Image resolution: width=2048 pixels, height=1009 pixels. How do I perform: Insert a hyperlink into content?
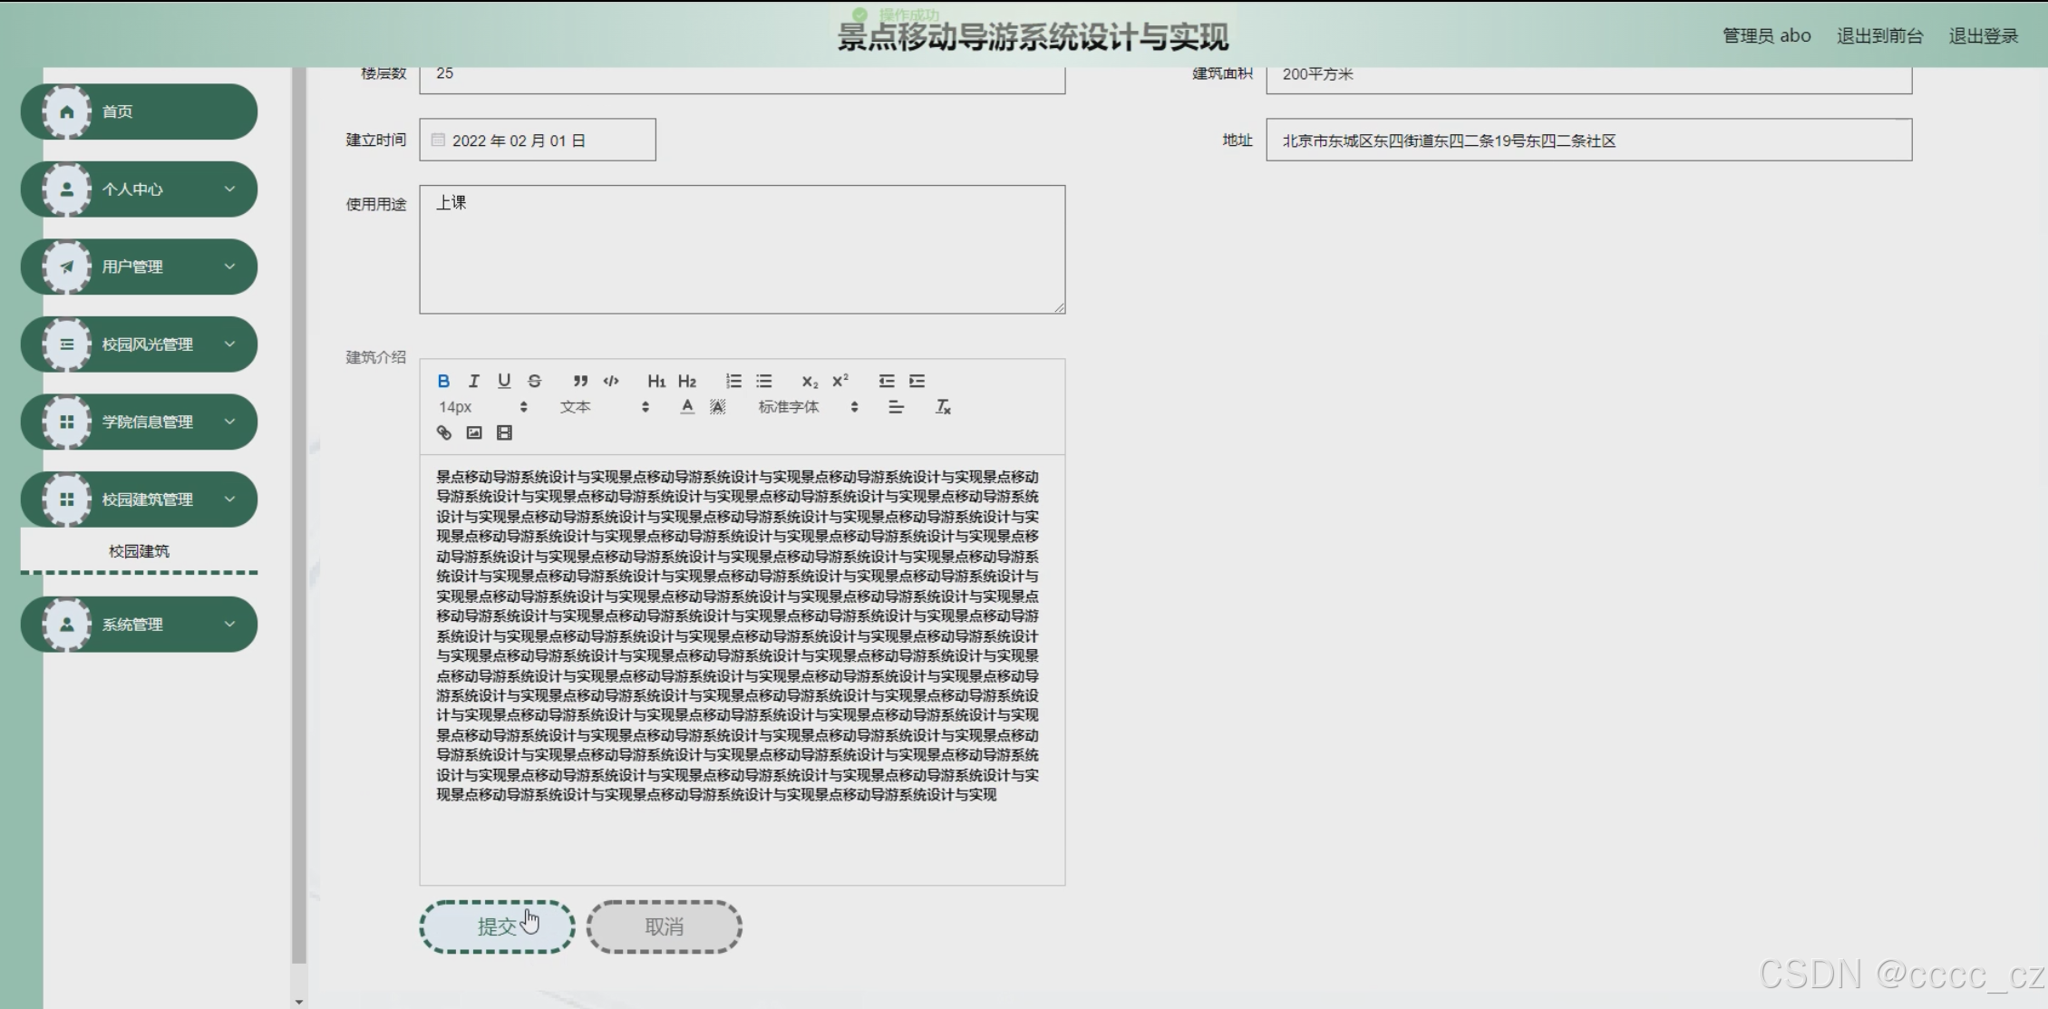tap(443, 432)
